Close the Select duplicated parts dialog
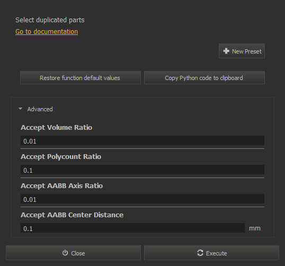Image resolution: width=285 pixels, height=266 pixels. pos(74,253)
